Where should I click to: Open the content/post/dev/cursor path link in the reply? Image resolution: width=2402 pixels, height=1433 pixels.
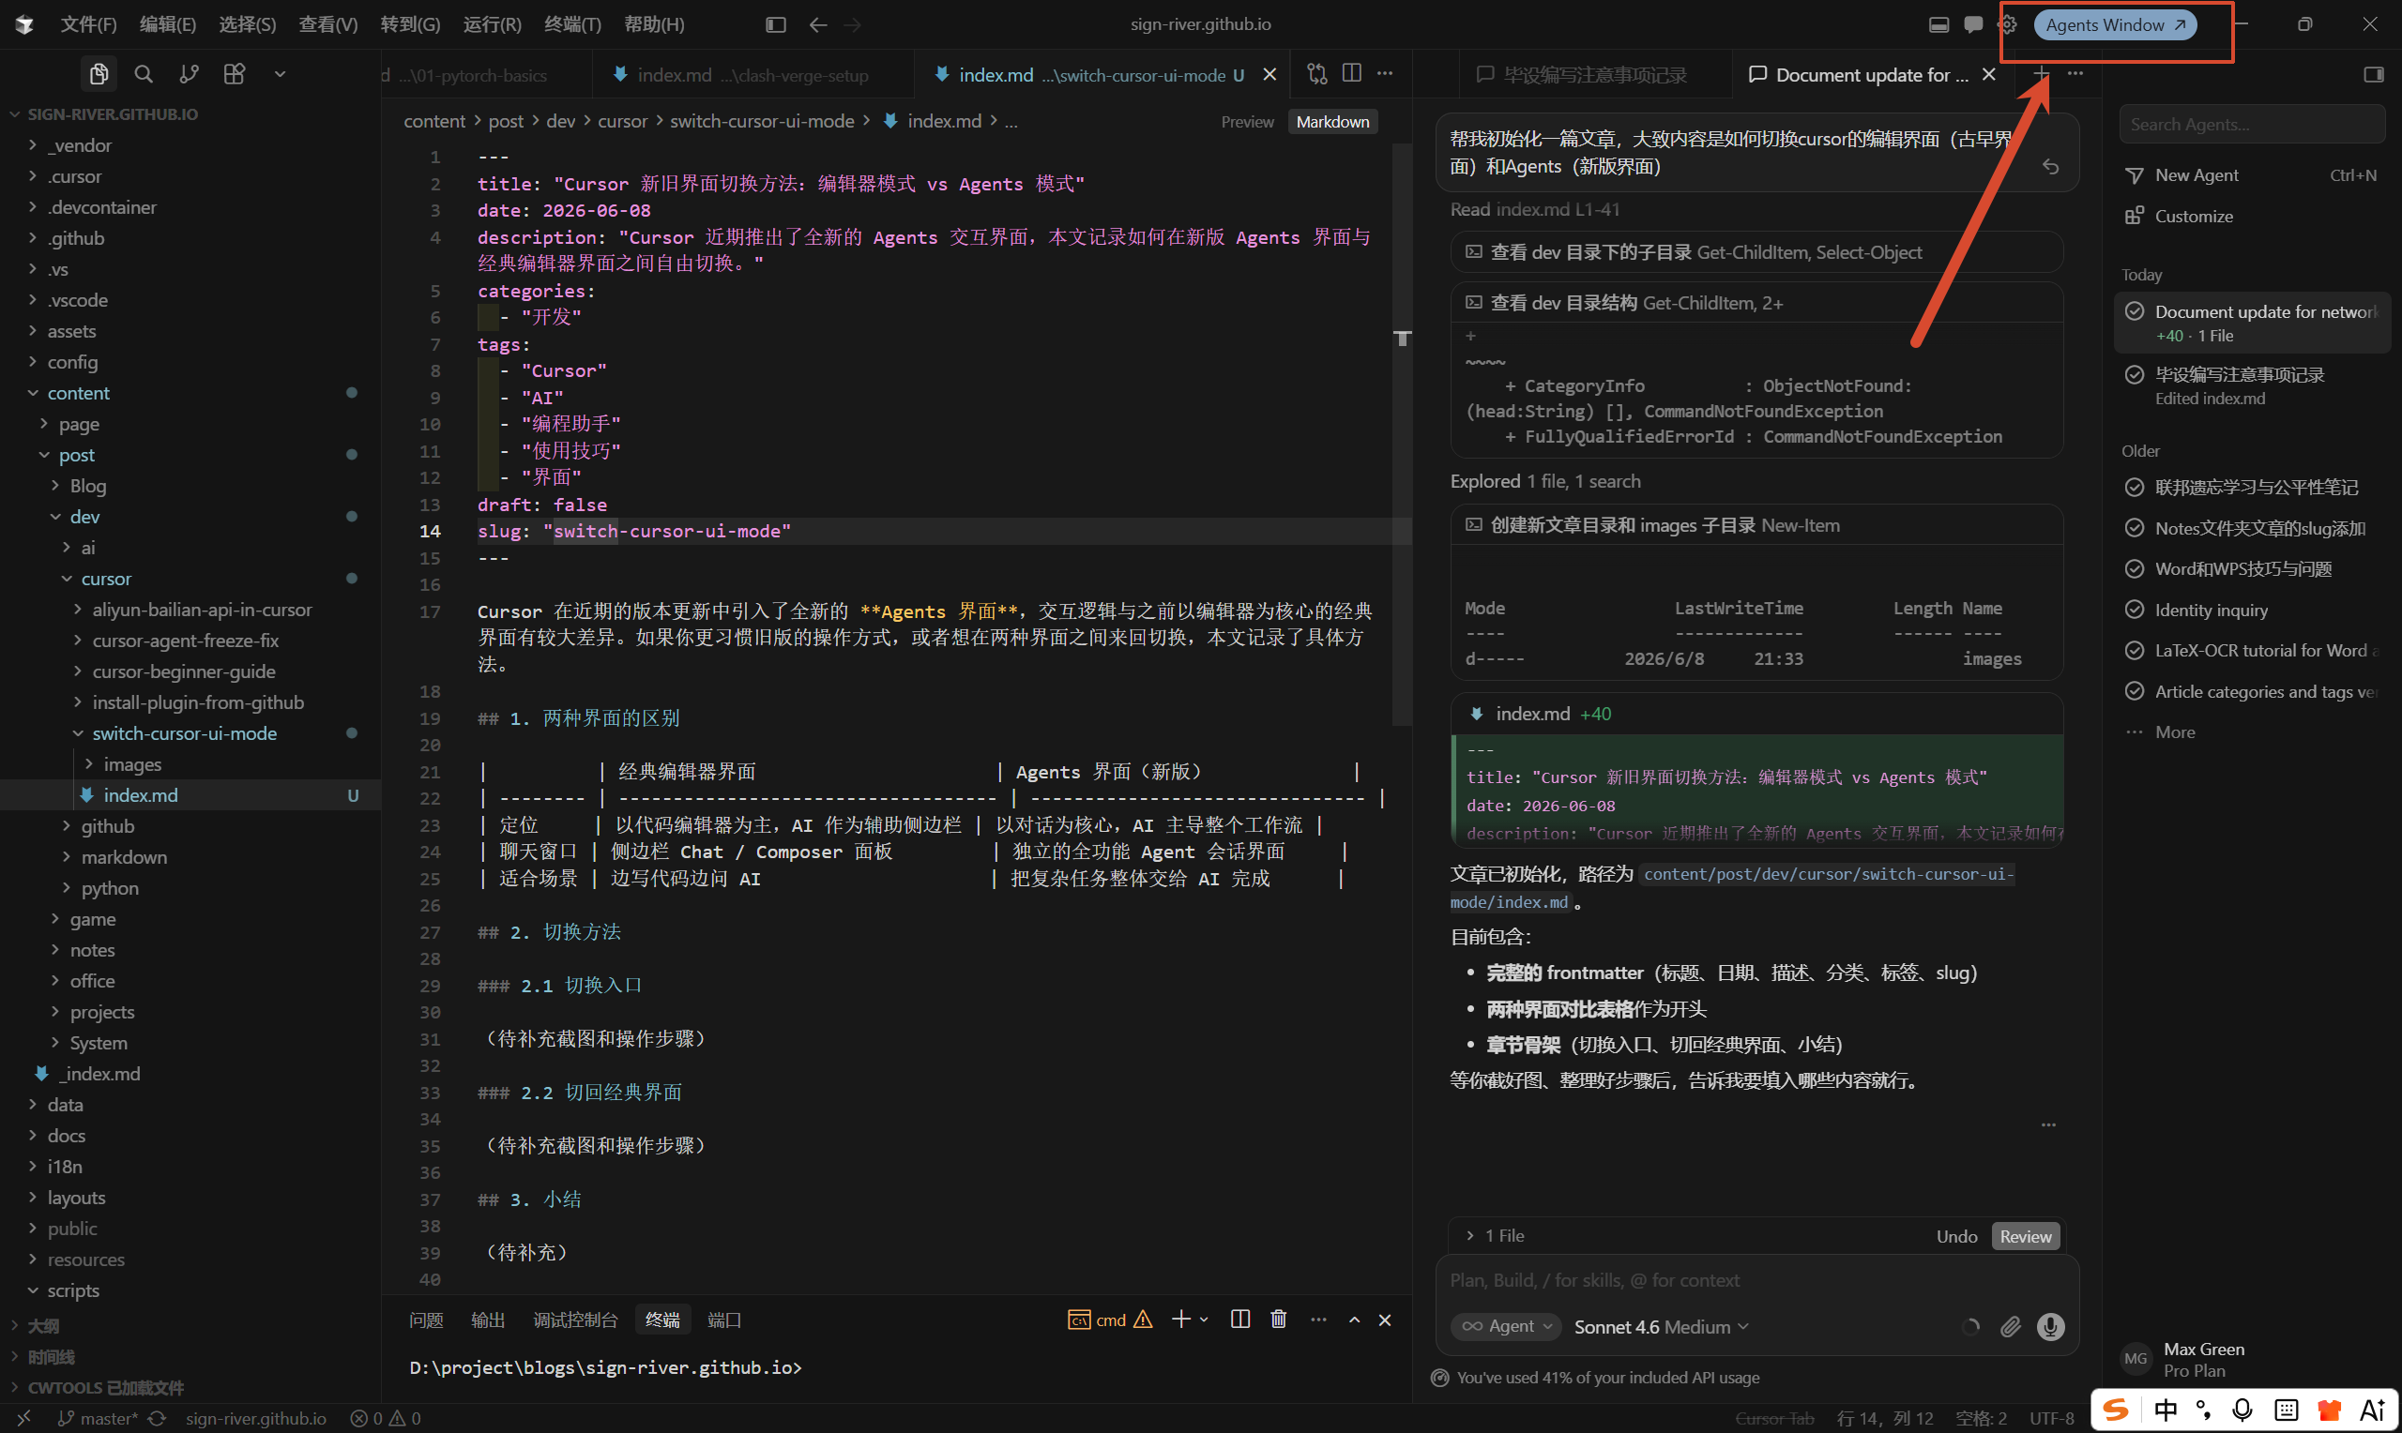[x=1733, y=887]
